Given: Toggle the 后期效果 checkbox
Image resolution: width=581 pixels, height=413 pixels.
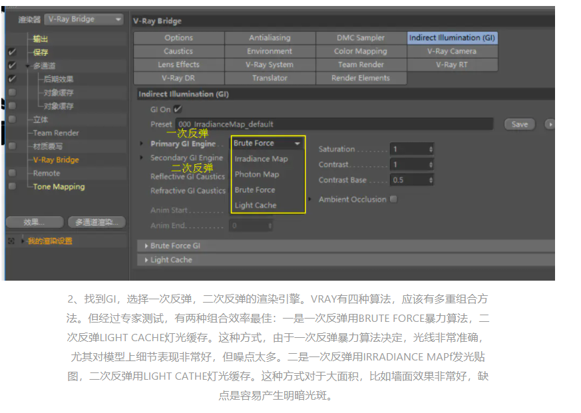Looking at the screenshot, I should (12, 78).
